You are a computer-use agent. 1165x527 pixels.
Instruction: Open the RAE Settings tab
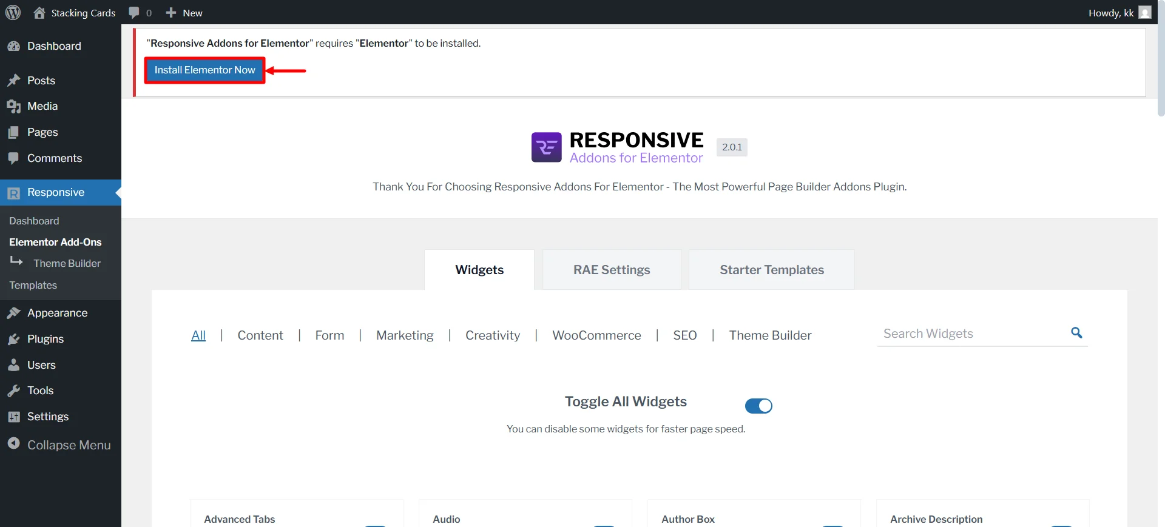click(612, 270)
